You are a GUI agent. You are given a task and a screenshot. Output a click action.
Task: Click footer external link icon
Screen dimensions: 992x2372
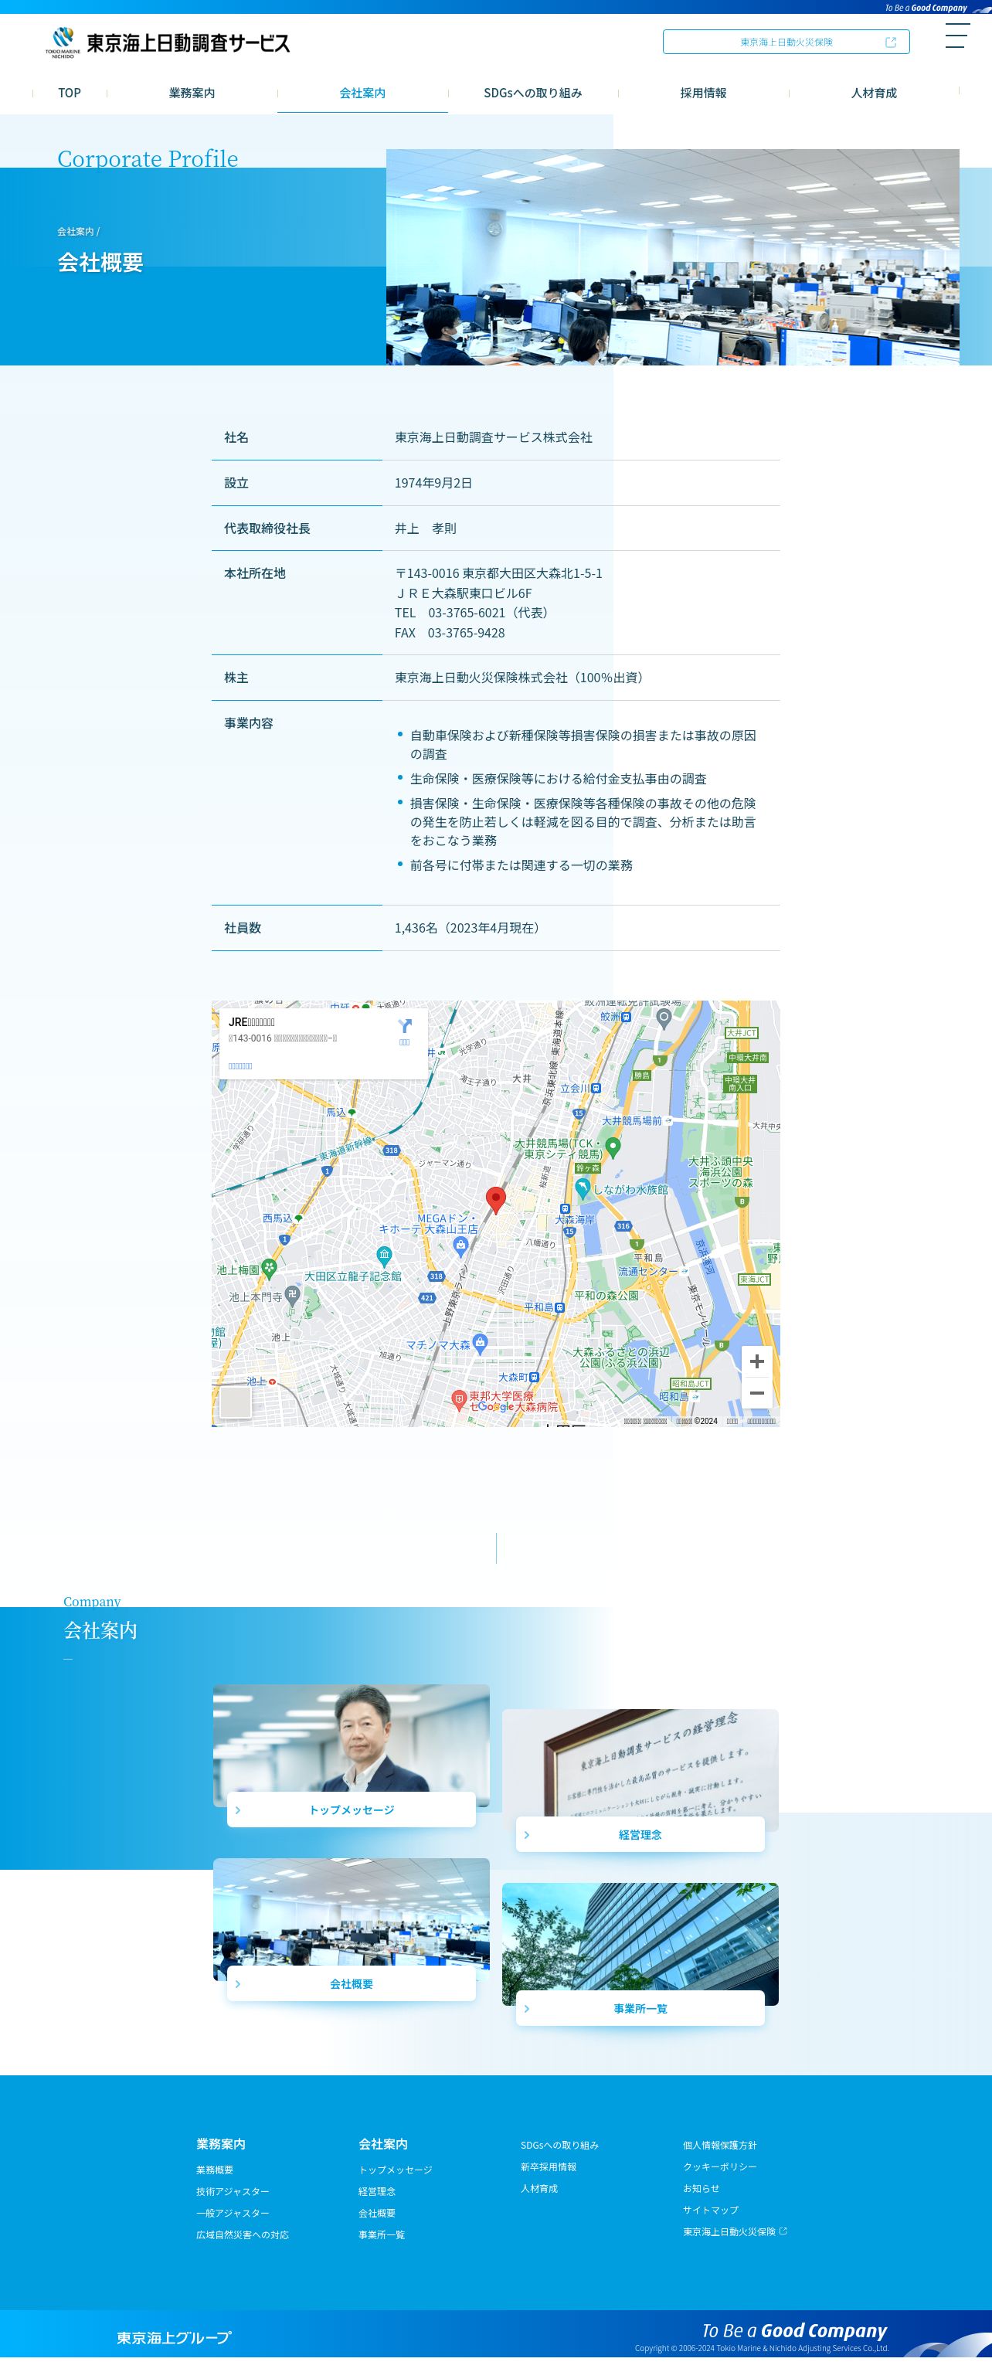pyautogui.click(x=783, y=2232)
